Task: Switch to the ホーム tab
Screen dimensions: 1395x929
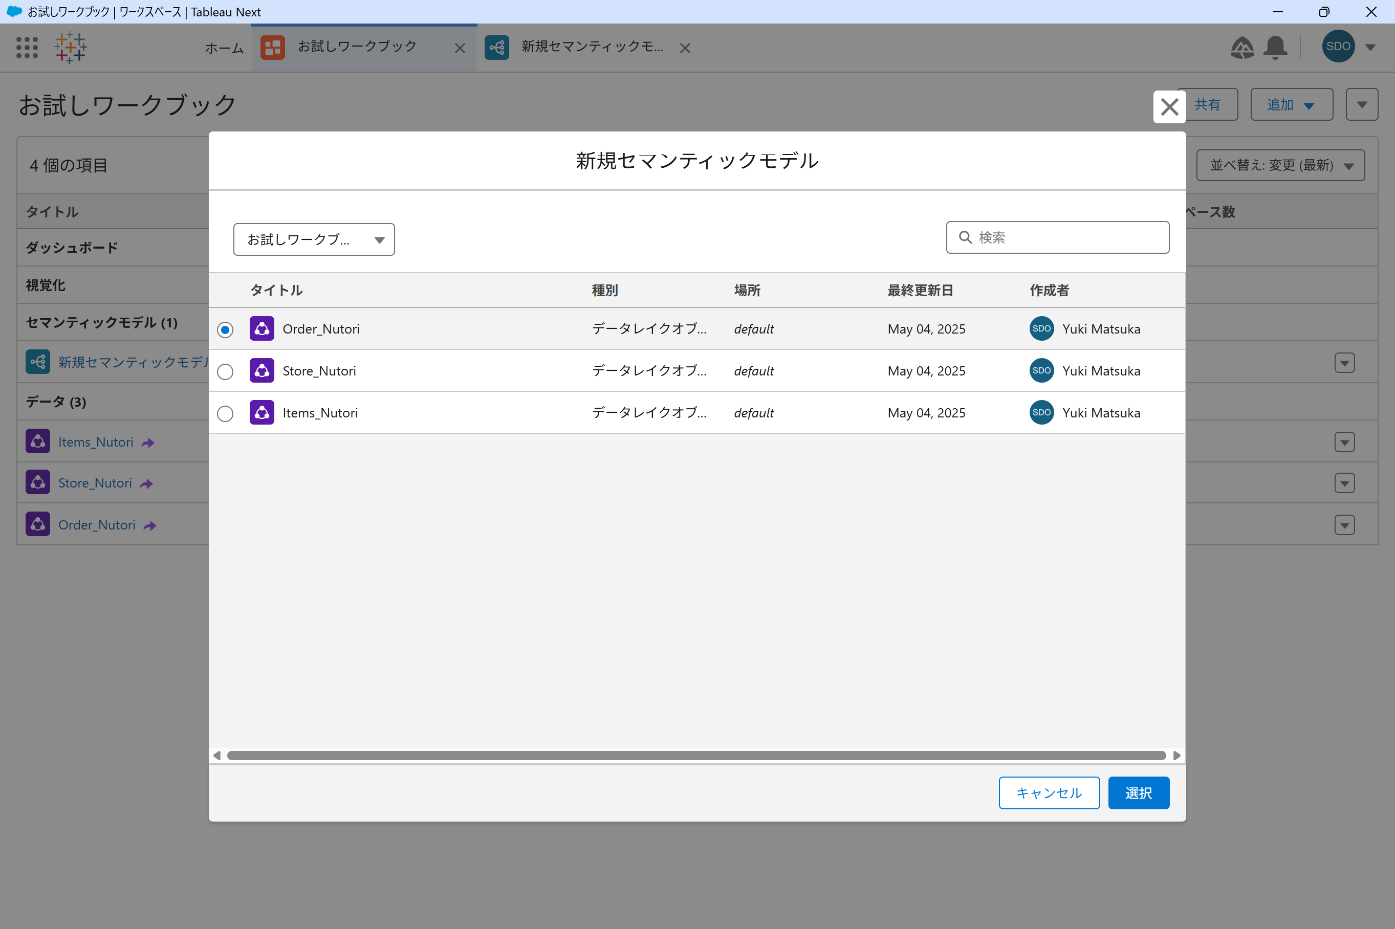Action: 224,48
